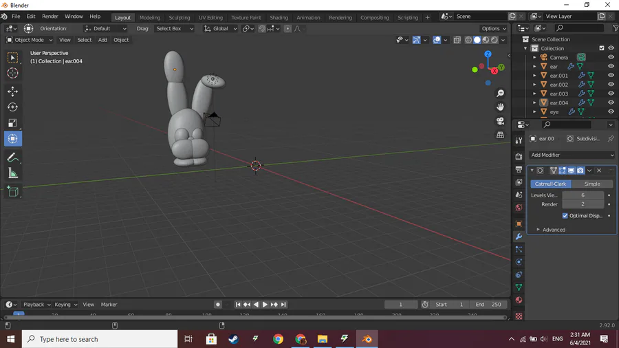Viewport: 619px width, 348px height.
Task: Select Simple subdivision type
Action: point(591,184)
